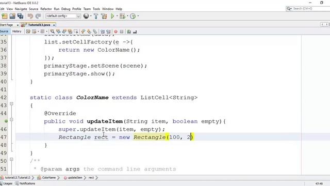
Task: Open the Debug menu
Action: 66,9
